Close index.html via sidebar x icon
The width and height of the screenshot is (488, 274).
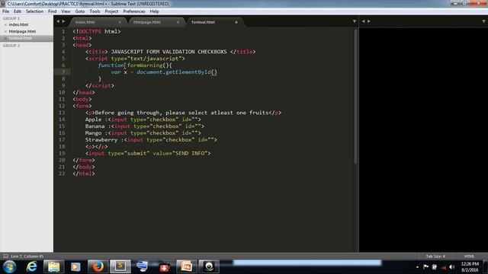pos(5,24)
